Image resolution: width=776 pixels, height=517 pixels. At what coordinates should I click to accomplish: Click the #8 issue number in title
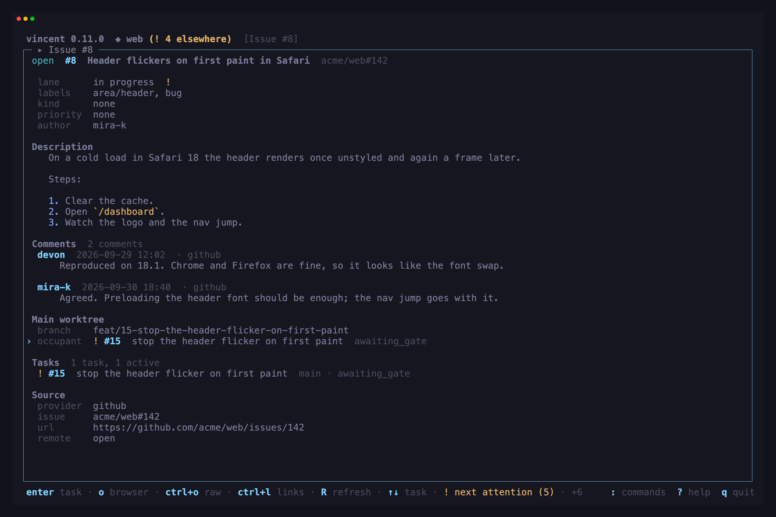70,61
